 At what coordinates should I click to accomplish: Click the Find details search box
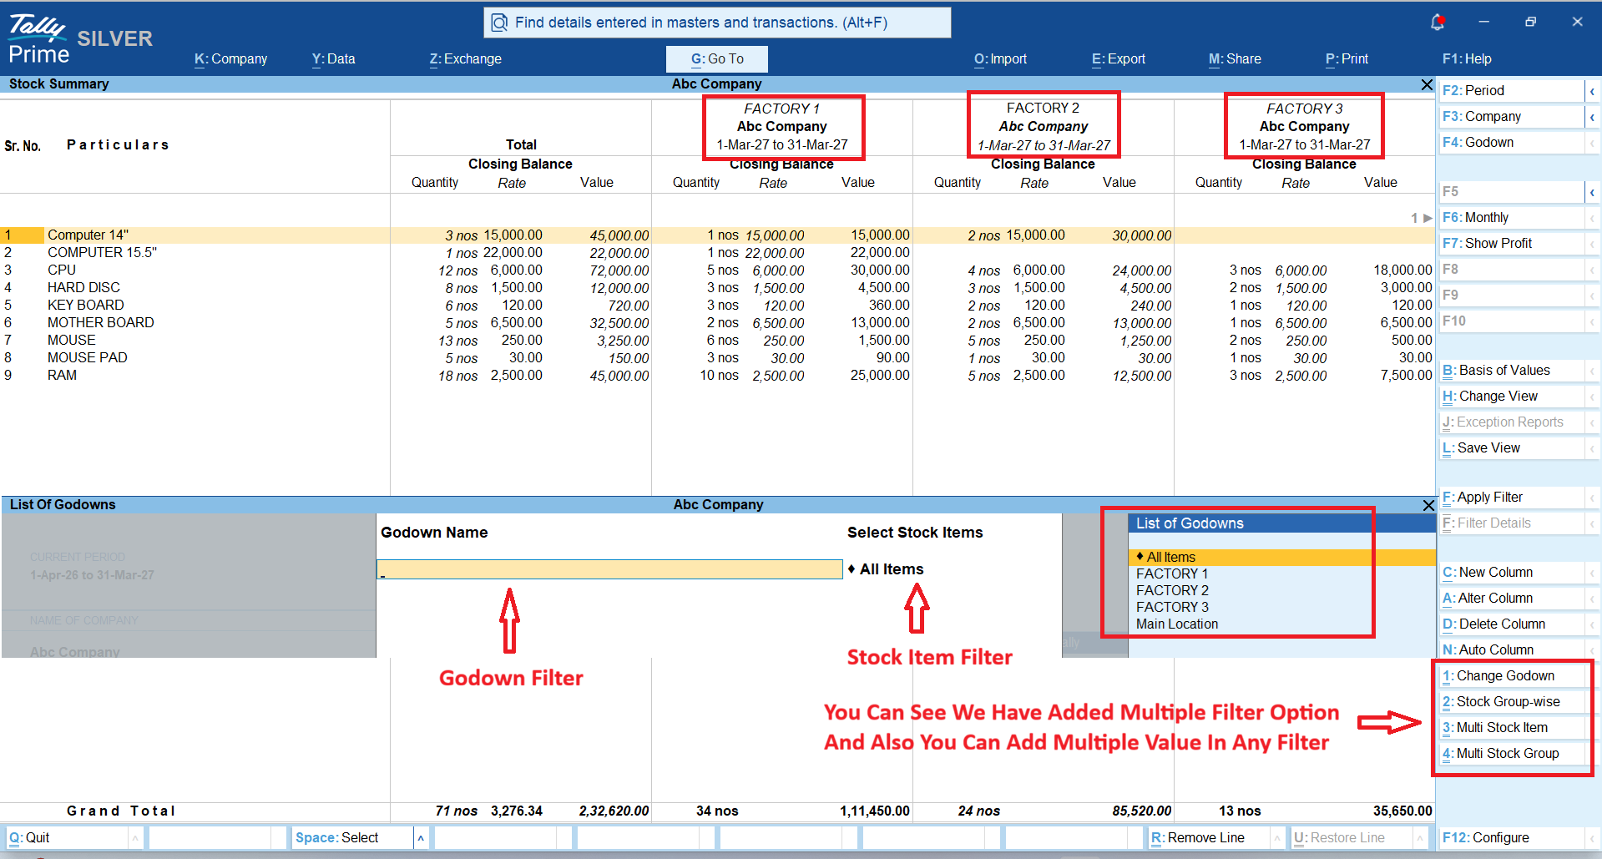click(717, 23)
